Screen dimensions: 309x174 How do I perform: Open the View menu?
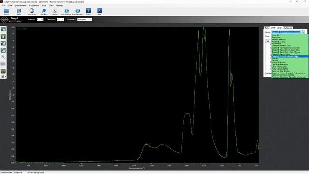coord(51,5)
